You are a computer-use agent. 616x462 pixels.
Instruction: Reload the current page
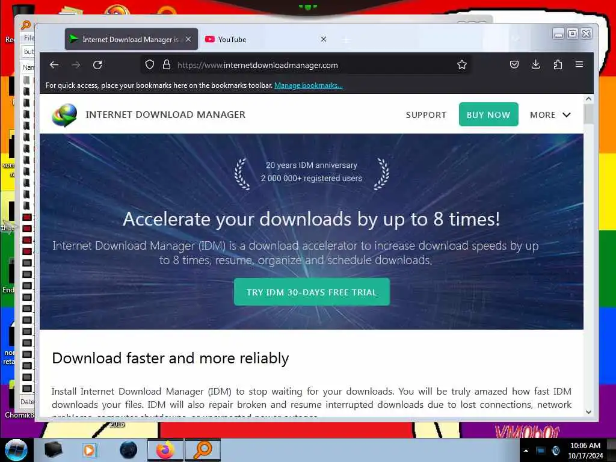[97, 65]
